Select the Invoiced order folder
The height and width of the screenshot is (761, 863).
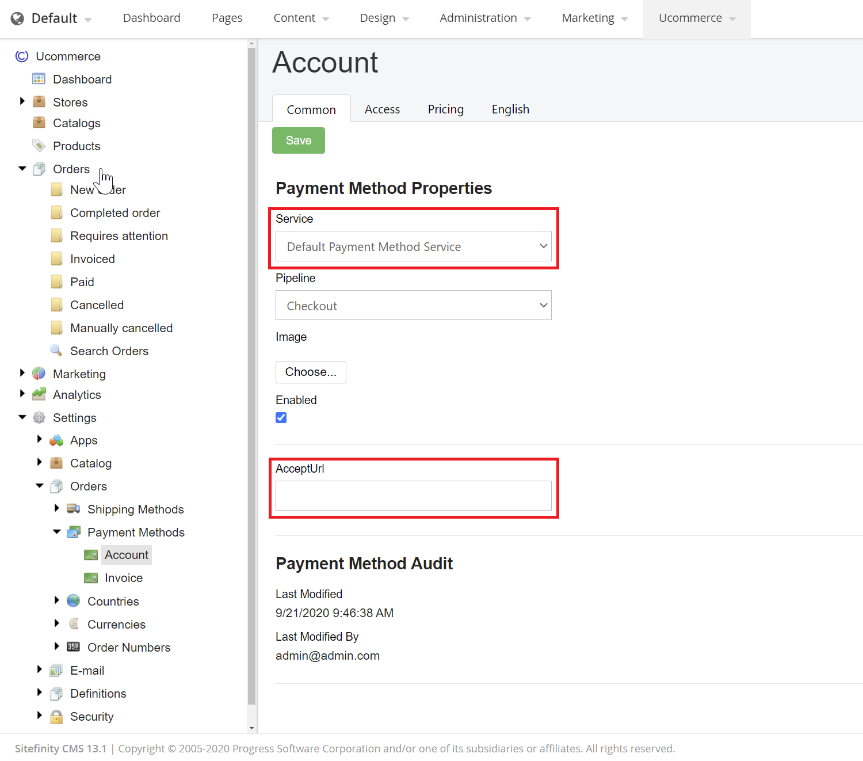[x=56, y=258]
